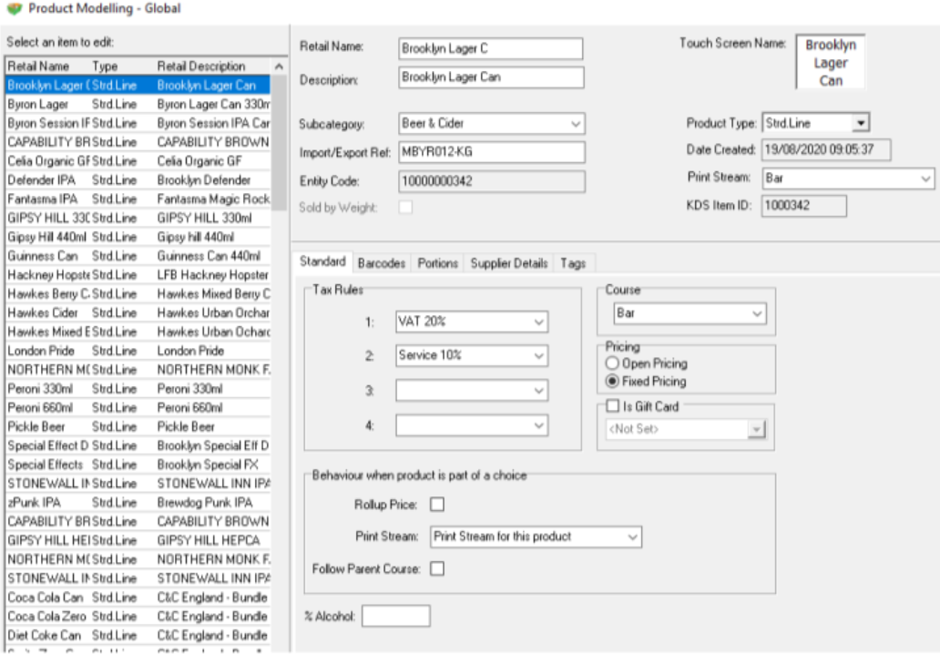Expand the Course dropdown set to Bar
Screen dimensions: 940x654
tap(757, 313)
